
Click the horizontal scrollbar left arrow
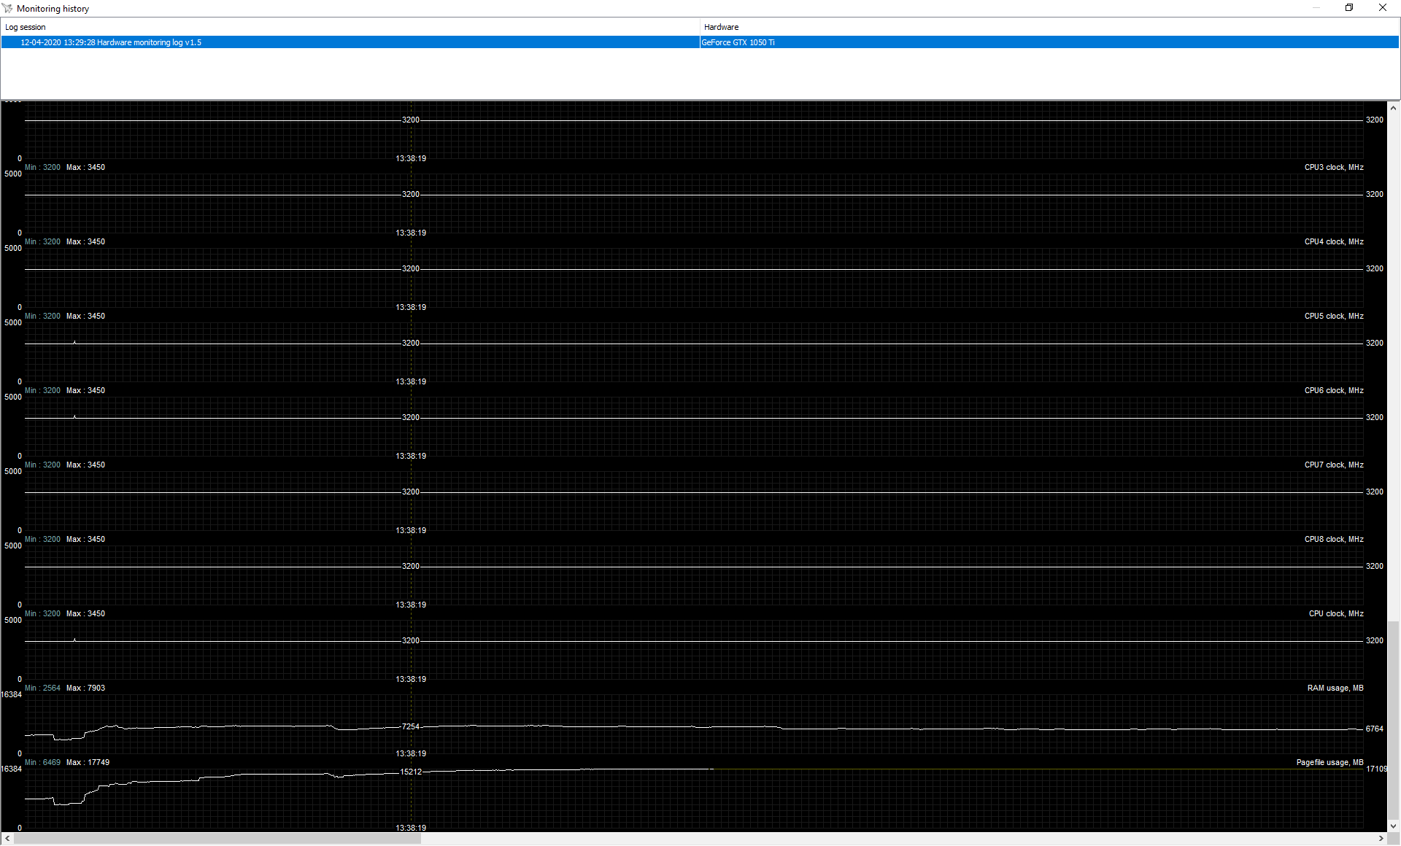[x=7, y=839]
